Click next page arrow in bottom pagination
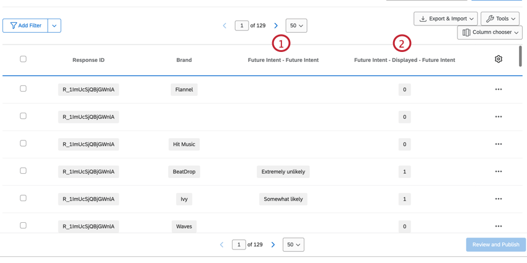527x263 pixels. pyautogui.click(x=273, y=244)
